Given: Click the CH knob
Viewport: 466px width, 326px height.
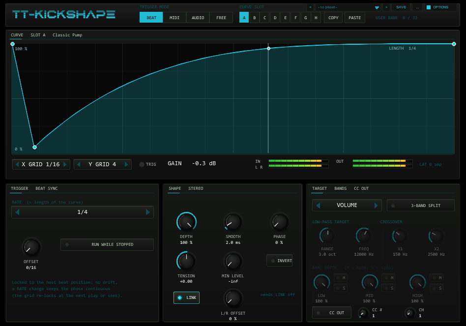Looking at the screenshot, I should coord(410,313).
